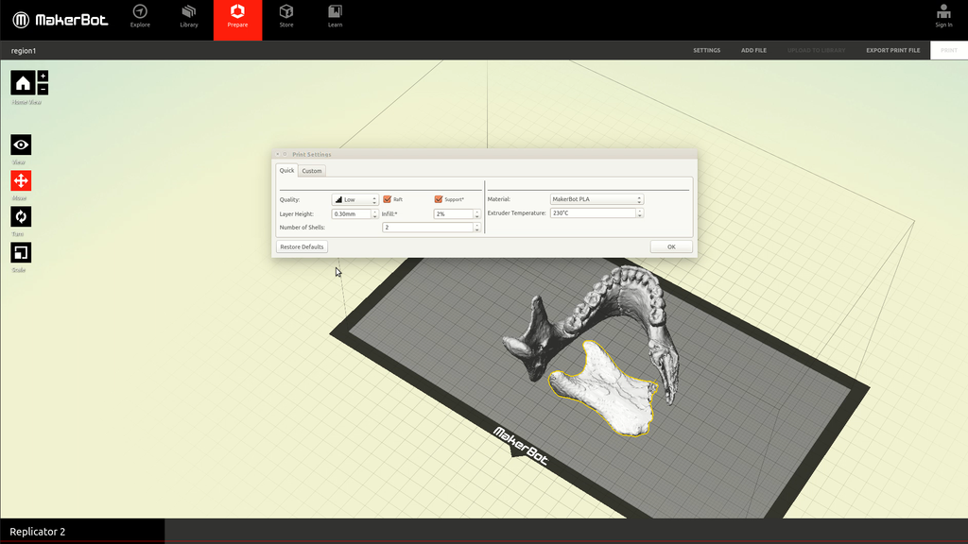Adjust Extruder Temperature stepper arrows
The image size is (968, 544).
(x=640, y=212)
